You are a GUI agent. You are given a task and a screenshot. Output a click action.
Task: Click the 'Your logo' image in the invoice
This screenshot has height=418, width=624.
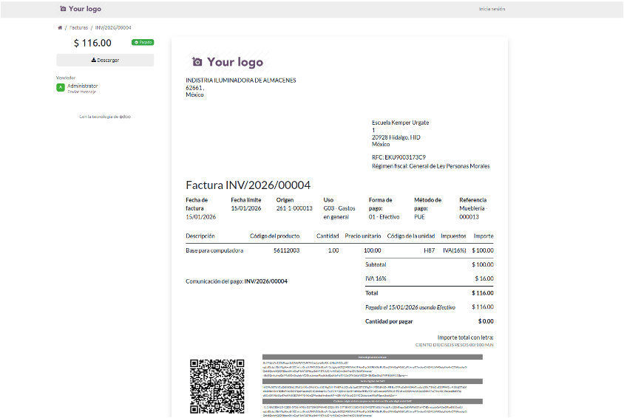click(x=228, y=62)
